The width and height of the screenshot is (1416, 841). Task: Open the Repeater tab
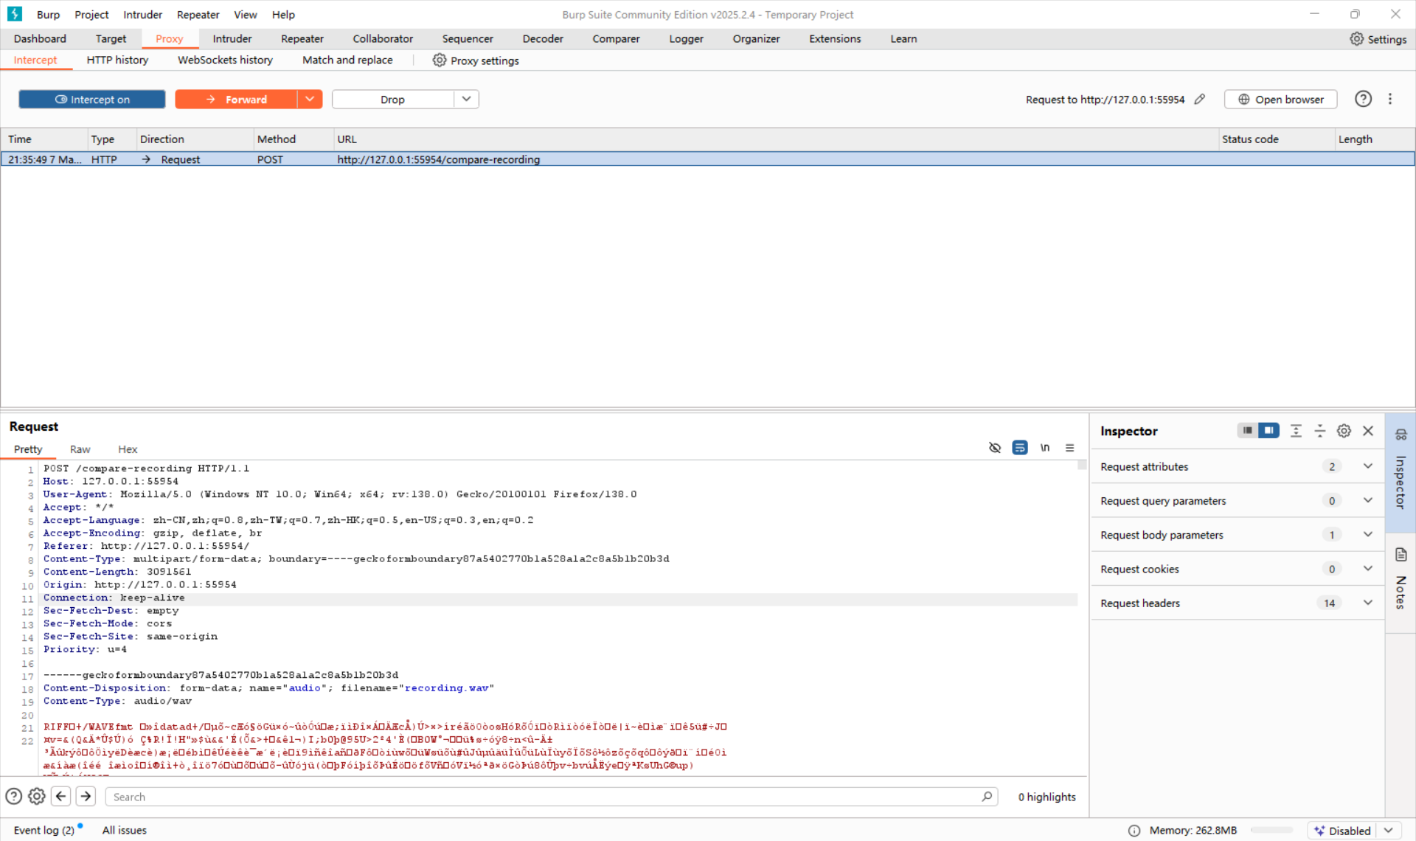(302, 39)
